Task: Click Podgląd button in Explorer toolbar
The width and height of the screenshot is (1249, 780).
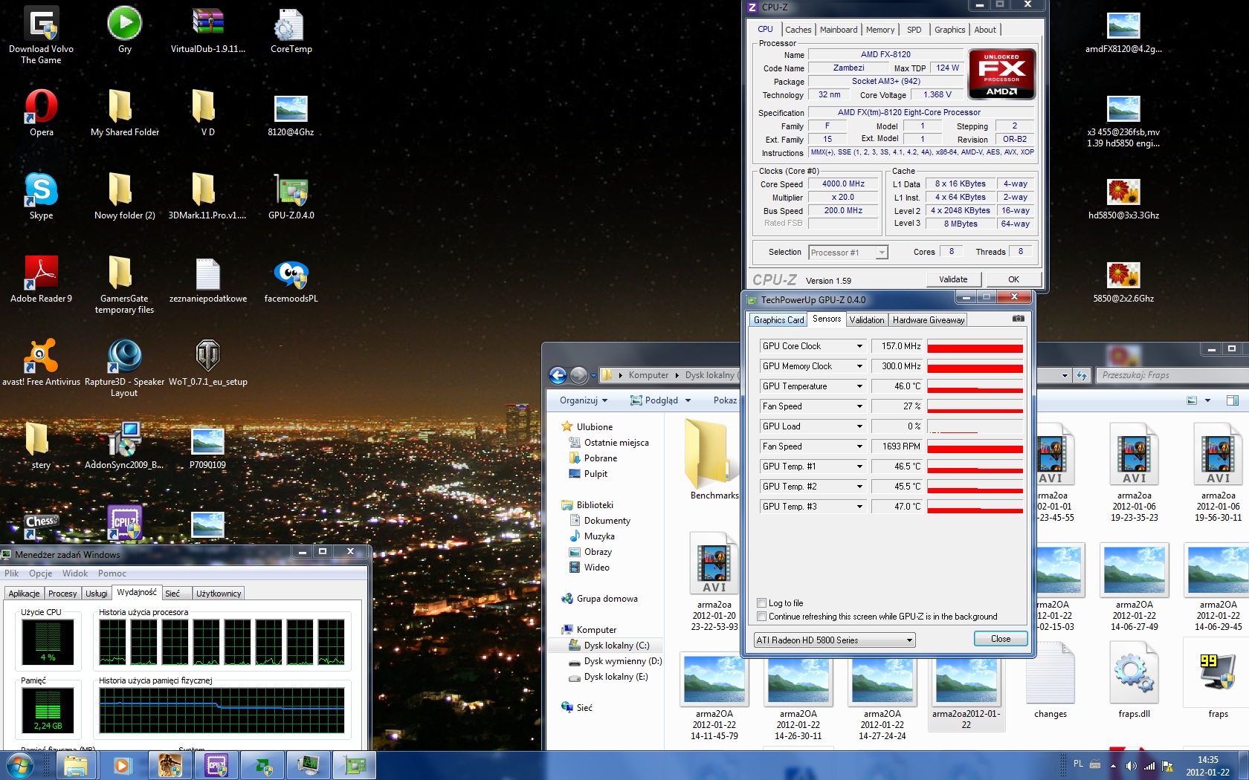Action: 660,400
